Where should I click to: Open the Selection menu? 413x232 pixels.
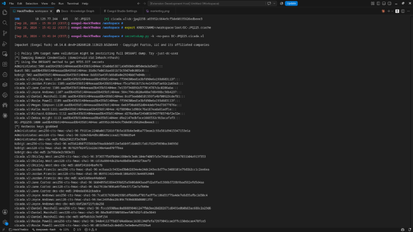point(31,4)
